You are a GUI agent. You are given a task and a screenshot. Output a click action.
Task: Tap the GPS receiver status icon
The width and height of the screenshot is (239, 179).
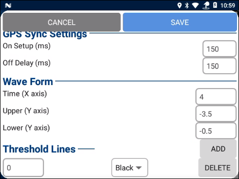click(x=206, y=6)
